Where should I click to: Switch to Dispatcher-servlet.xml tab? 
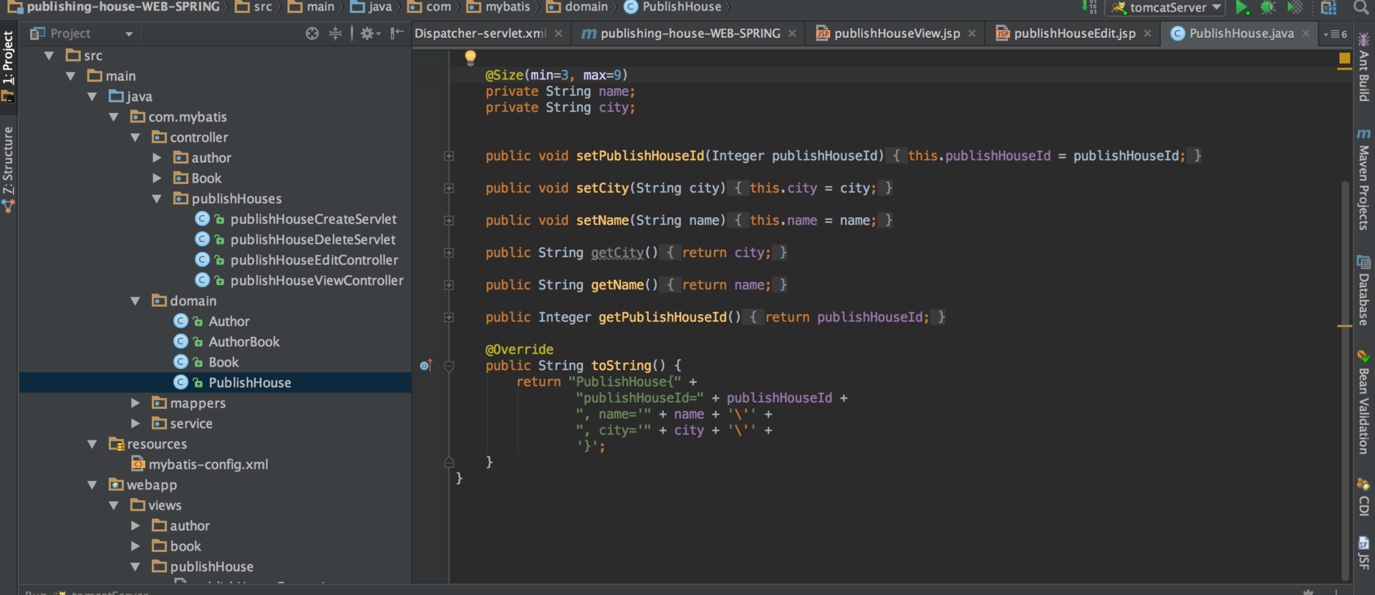[480, 34]
